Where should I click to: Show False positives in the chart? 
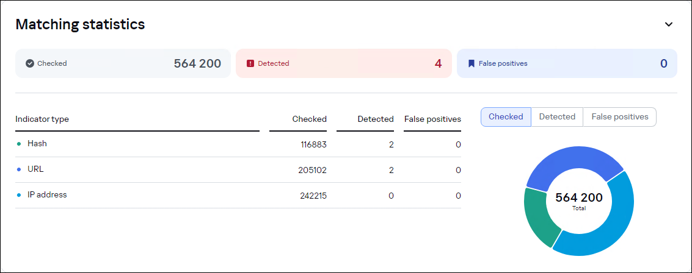pyautogui.click(x=620, y=117)
